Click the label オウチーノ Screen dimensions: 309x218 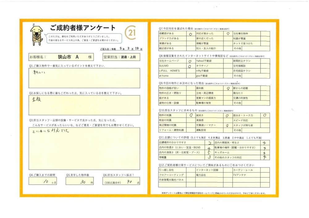202,66
